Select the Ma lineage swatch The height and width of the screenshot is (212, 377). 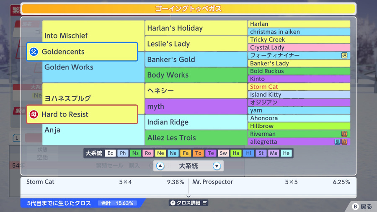pyautogui.click(x=274, y=153)
